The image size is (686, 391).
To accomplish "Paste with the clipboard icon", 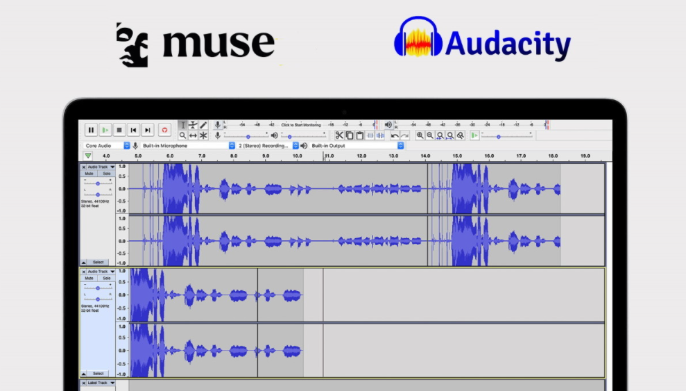I will 359,135.
